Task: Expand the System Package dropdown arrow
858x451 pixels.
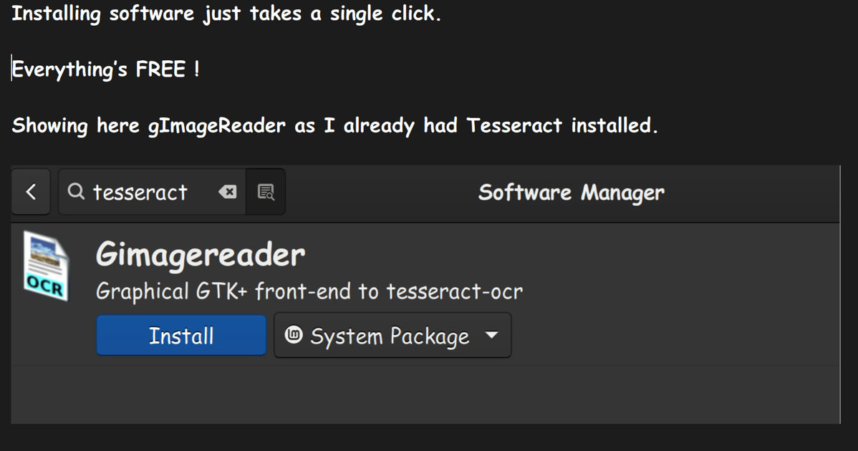Action: (491, 334)
